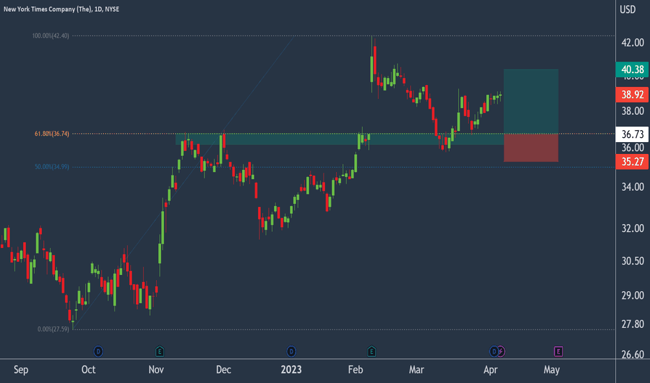
Task: Click the dividend D marker above Oct
Action: point(98,352)
